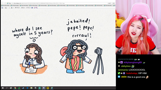Launch Steam from the taskbar
The width and height of the screenshot is (161, 90).
pos(23,88)
